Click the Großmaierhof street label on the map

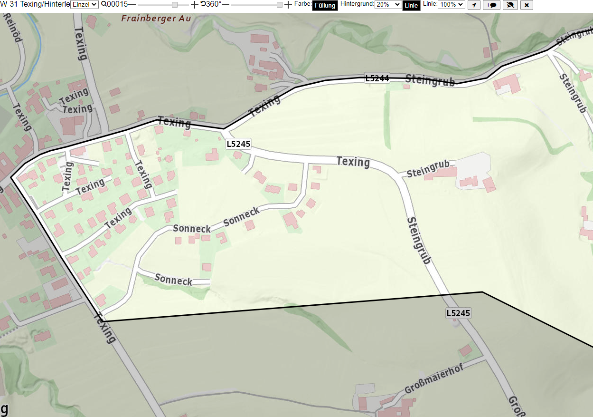[x=433, y=378]
